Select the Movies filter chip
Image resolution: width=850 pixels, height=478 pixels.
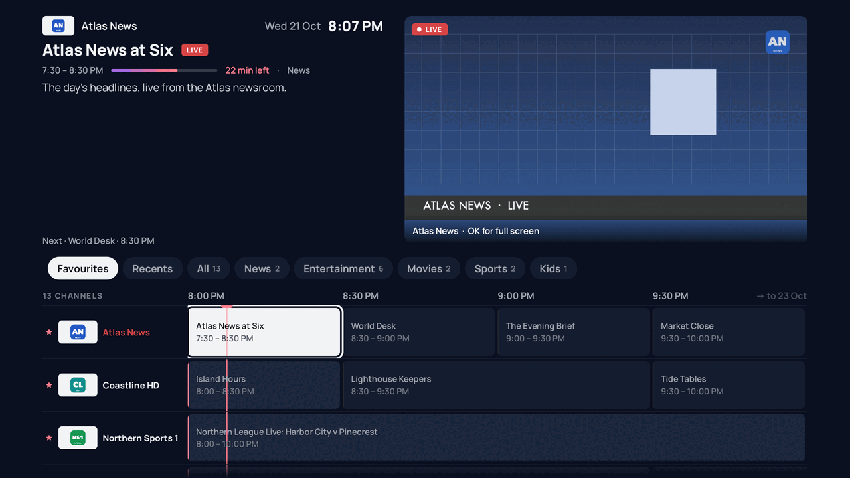click(429, 268)
